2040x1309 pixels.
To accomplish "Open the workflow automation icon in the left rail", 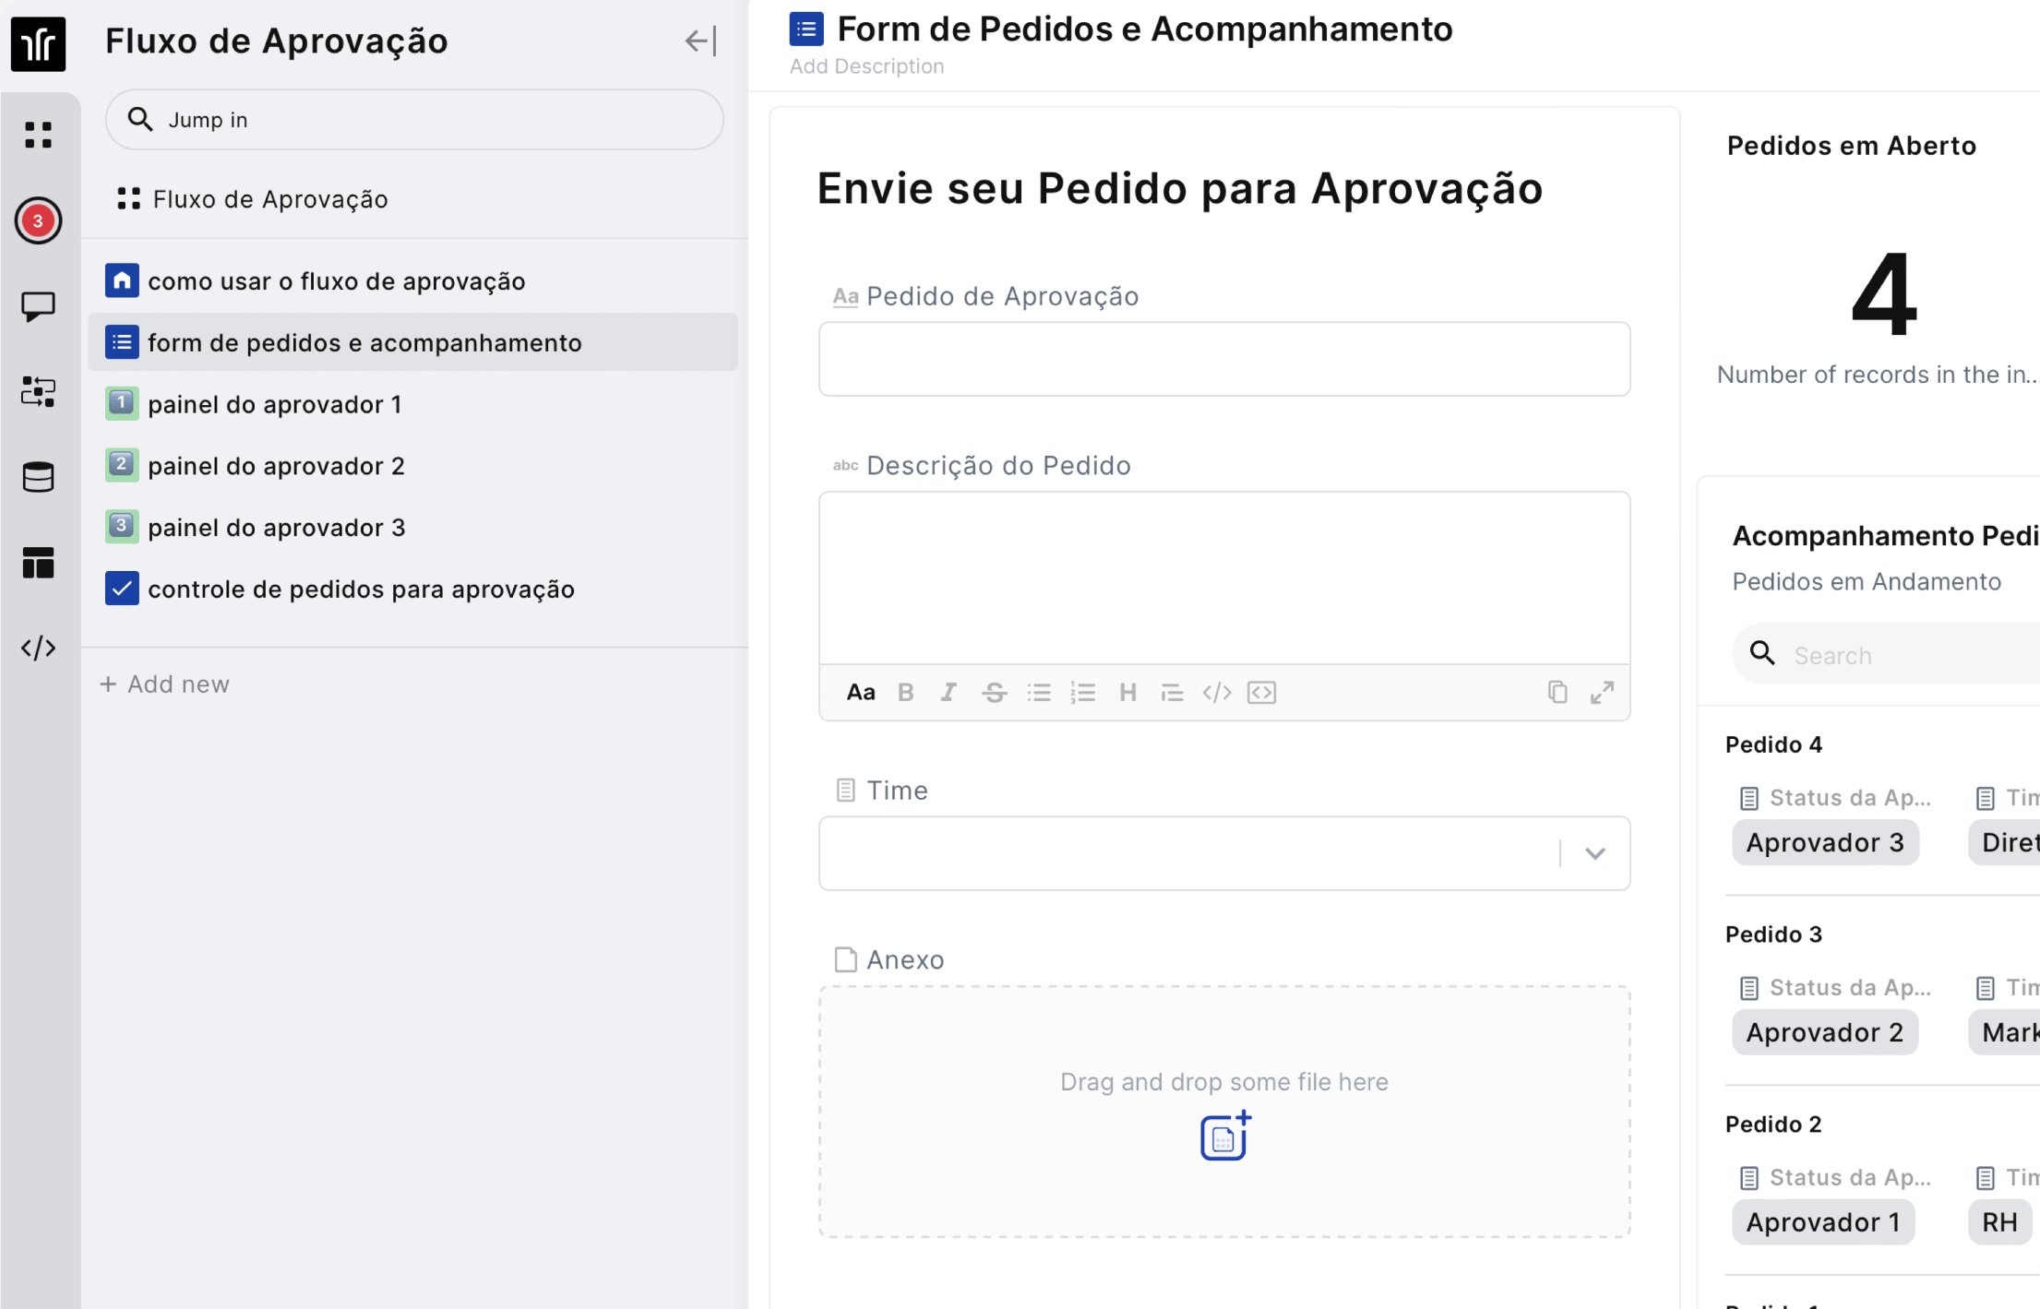I will [38, 392].
